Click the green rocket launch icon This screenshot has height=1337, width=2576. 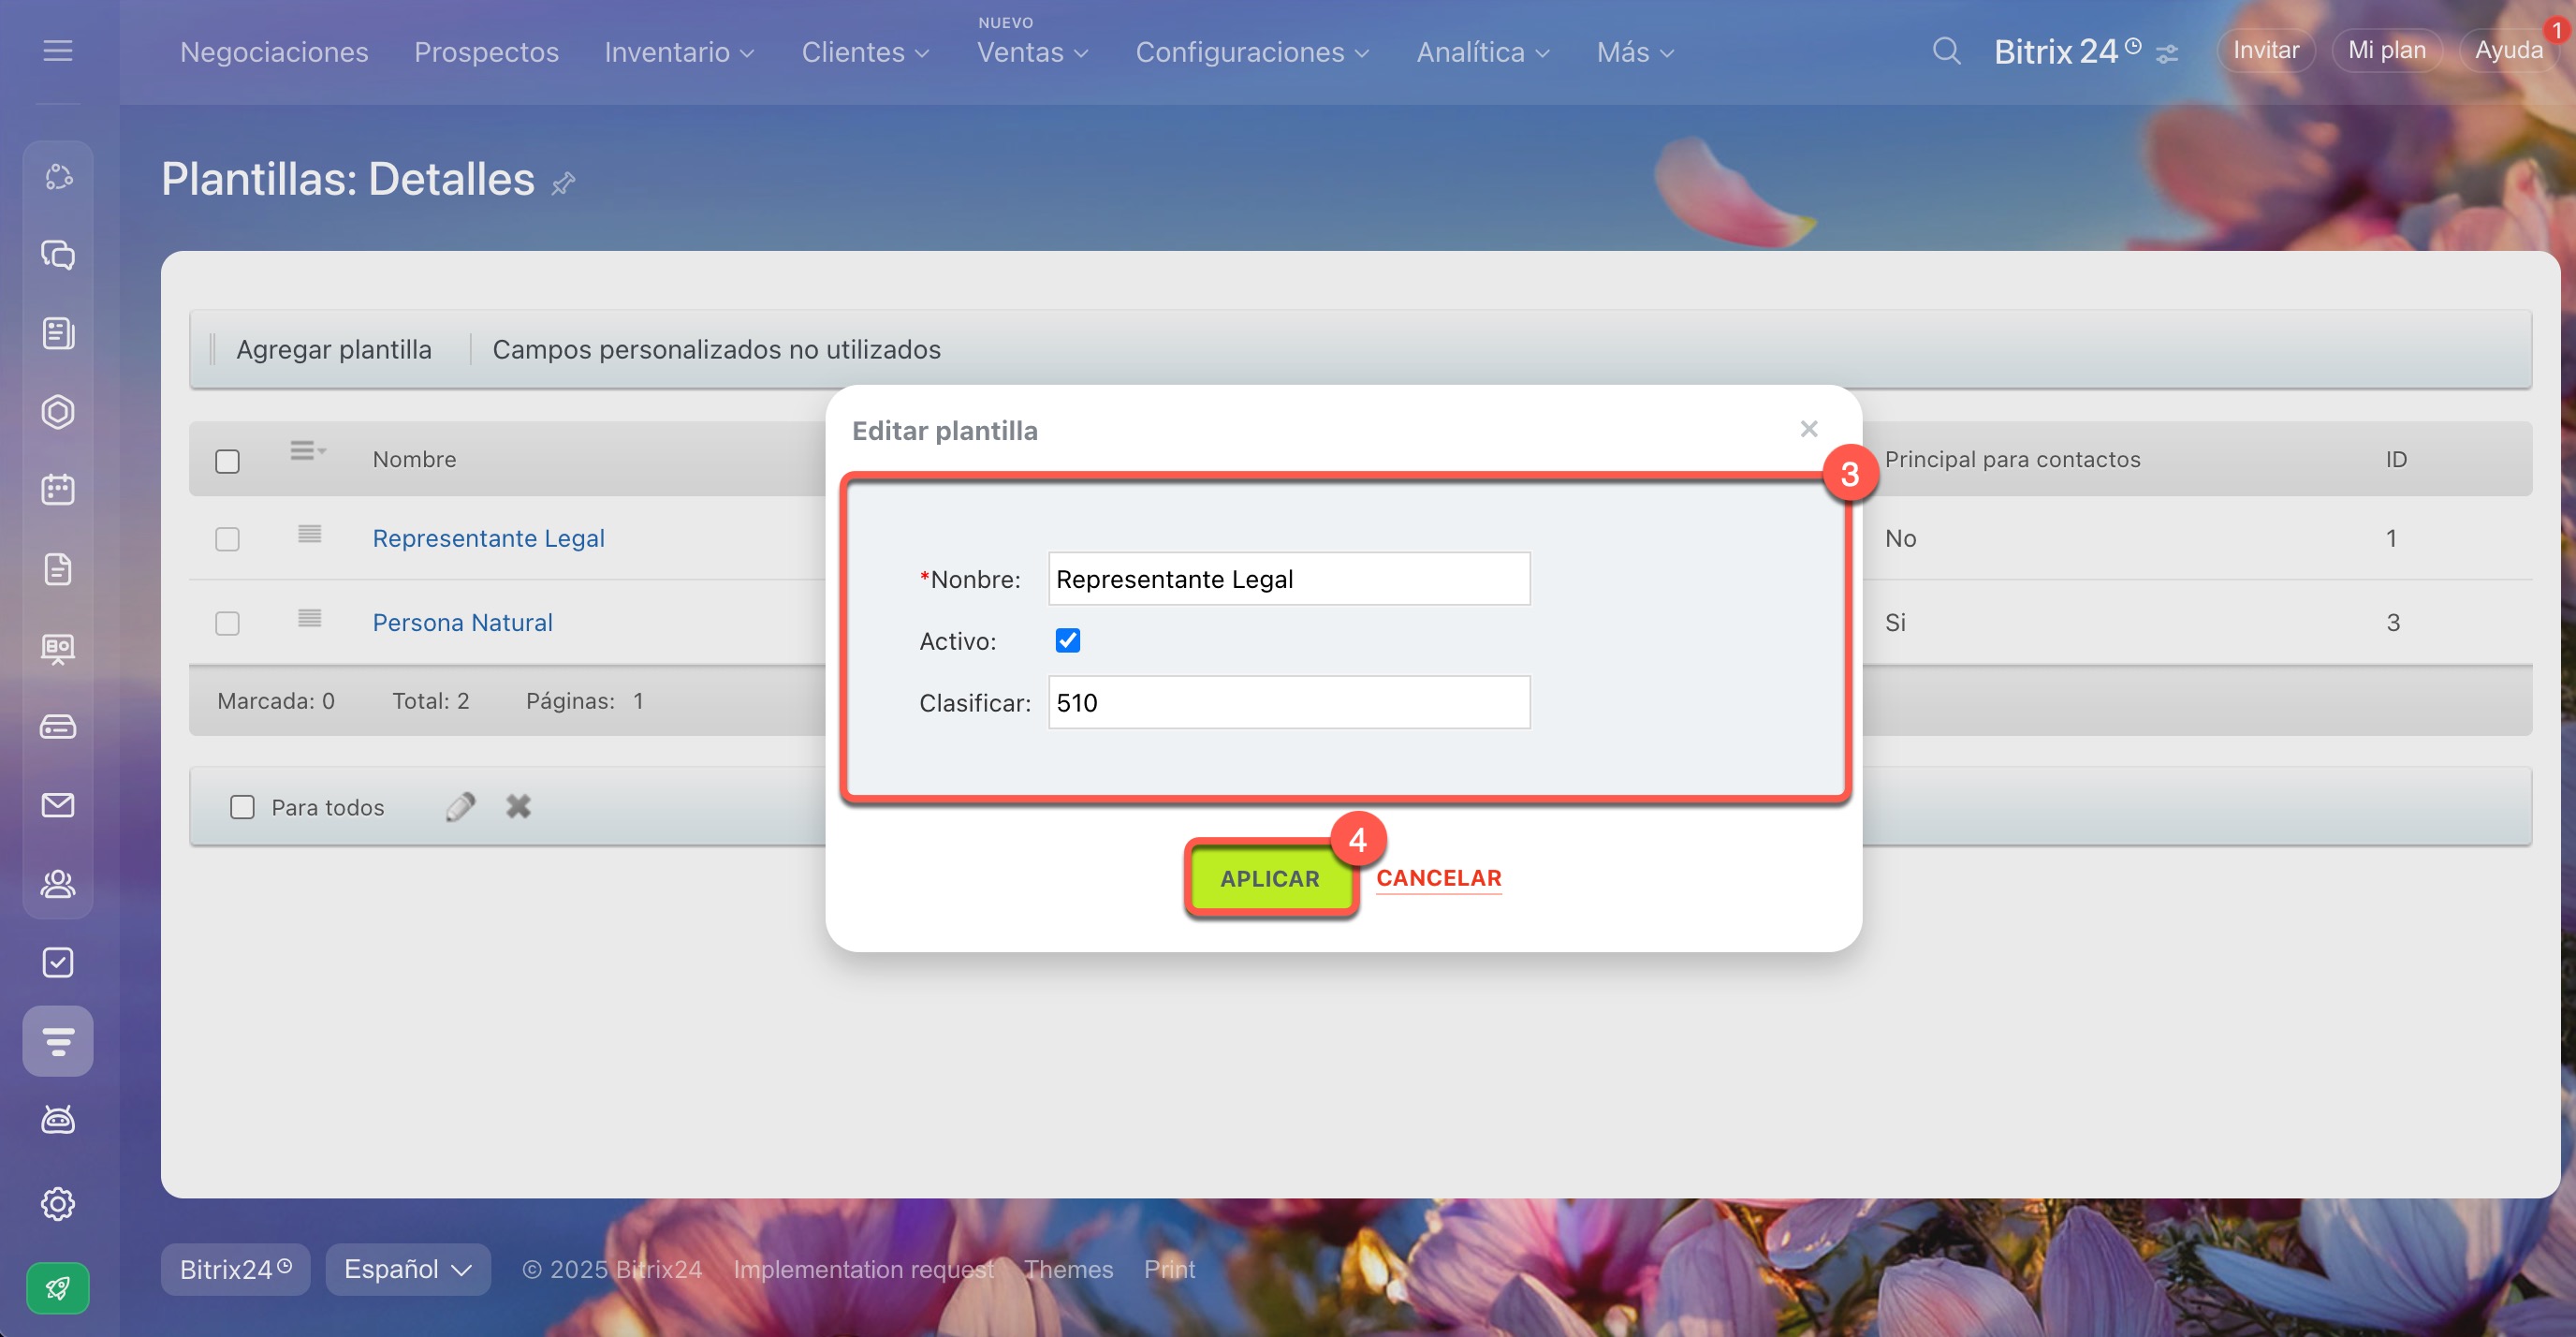coord(58,1288)
